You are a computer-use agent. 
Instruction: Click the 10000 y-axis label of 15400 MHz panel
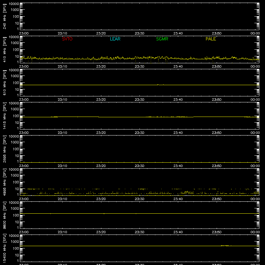[x=14, y=236]
